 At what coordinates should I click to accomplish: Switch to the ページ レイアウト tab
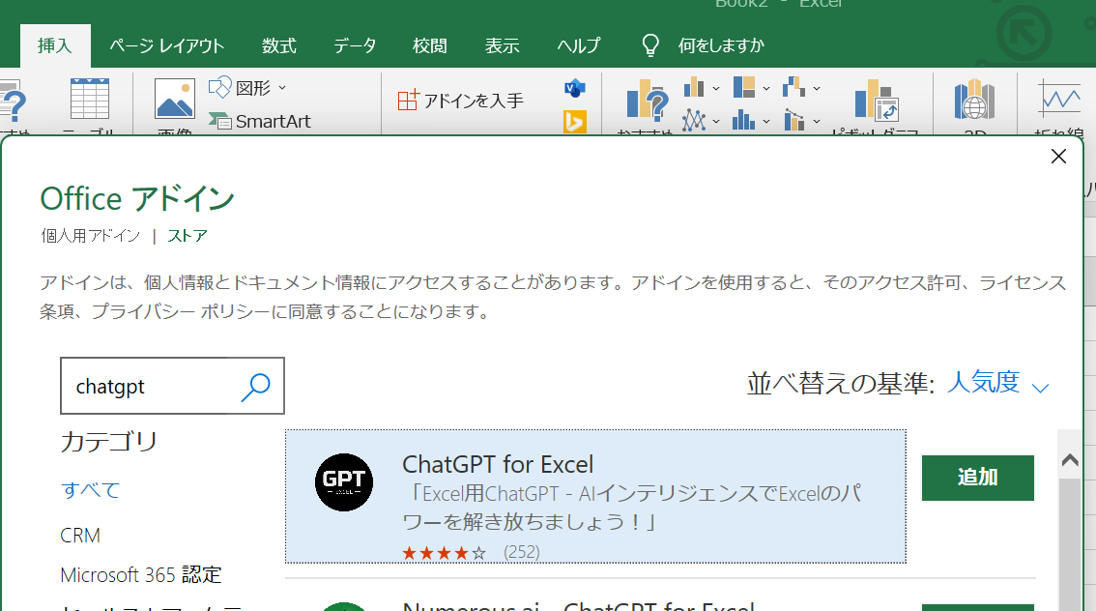pyautogui.click(x=166, y=46)
